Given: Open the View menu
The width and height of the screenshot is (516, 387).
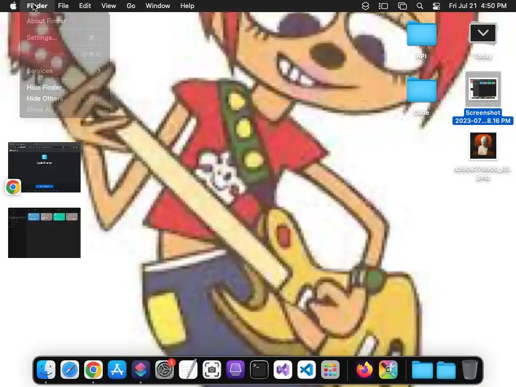Looking at the screenshot, I should point(109,6).
